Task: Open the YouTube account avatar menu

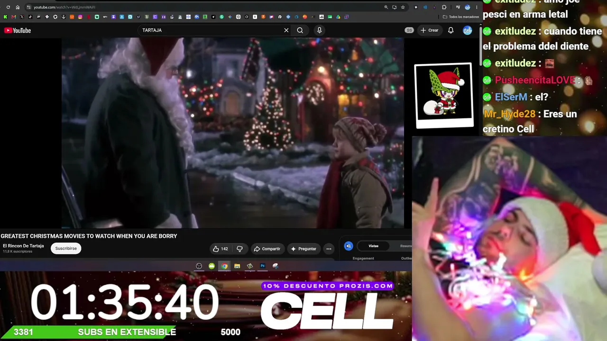Action: pos(468,30)
